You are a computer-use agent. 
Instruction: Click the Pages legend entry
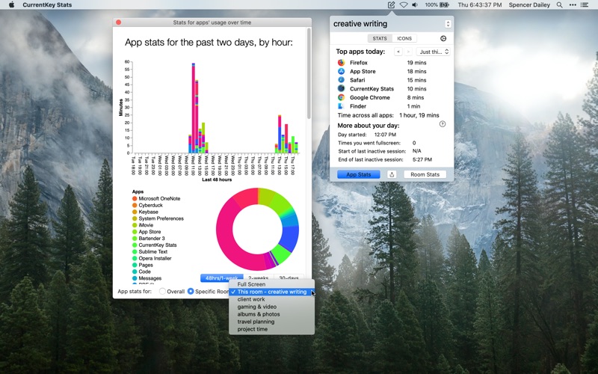click(x=143, y=265)
